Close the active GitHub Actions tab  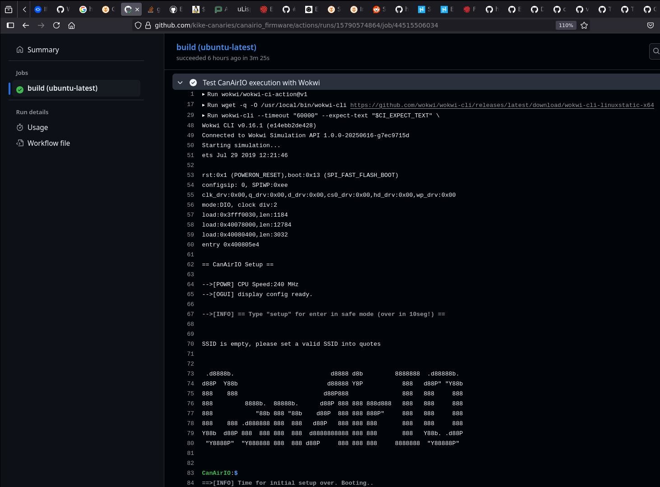[137, 9]
